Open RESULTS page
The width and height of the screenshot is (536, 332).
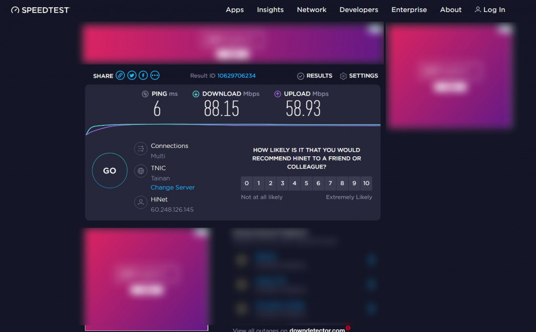(x=319, y=76)
